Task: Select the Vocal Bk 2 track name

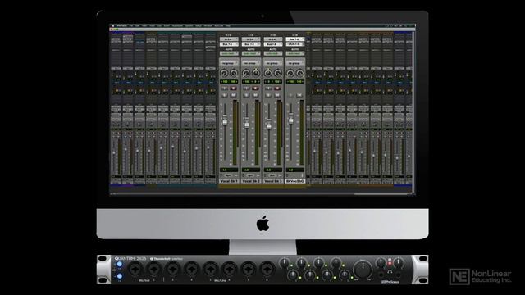Action: 251,181
